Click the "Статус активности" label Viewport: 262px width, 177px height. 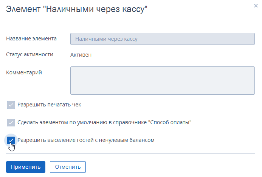29,54
